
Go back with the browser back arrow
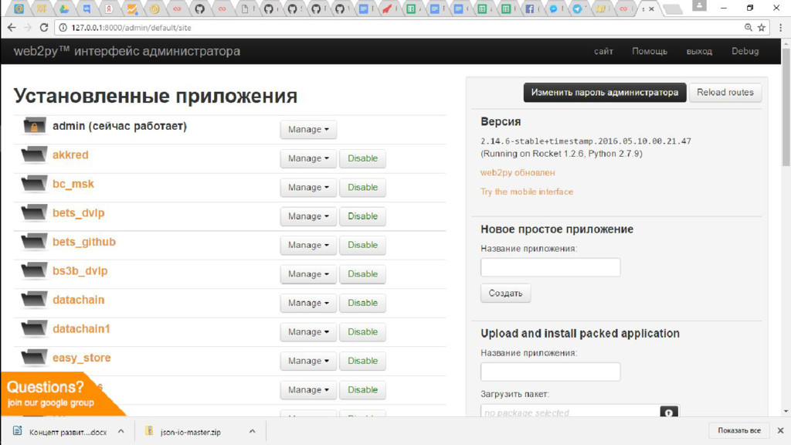(12, 28)
